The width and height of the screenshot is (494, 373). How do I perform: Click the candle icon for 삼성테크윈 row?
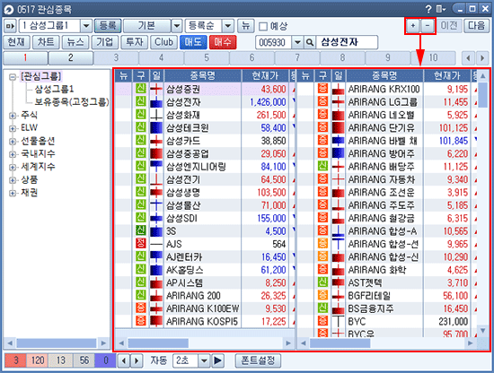click(x=156, y=128)
